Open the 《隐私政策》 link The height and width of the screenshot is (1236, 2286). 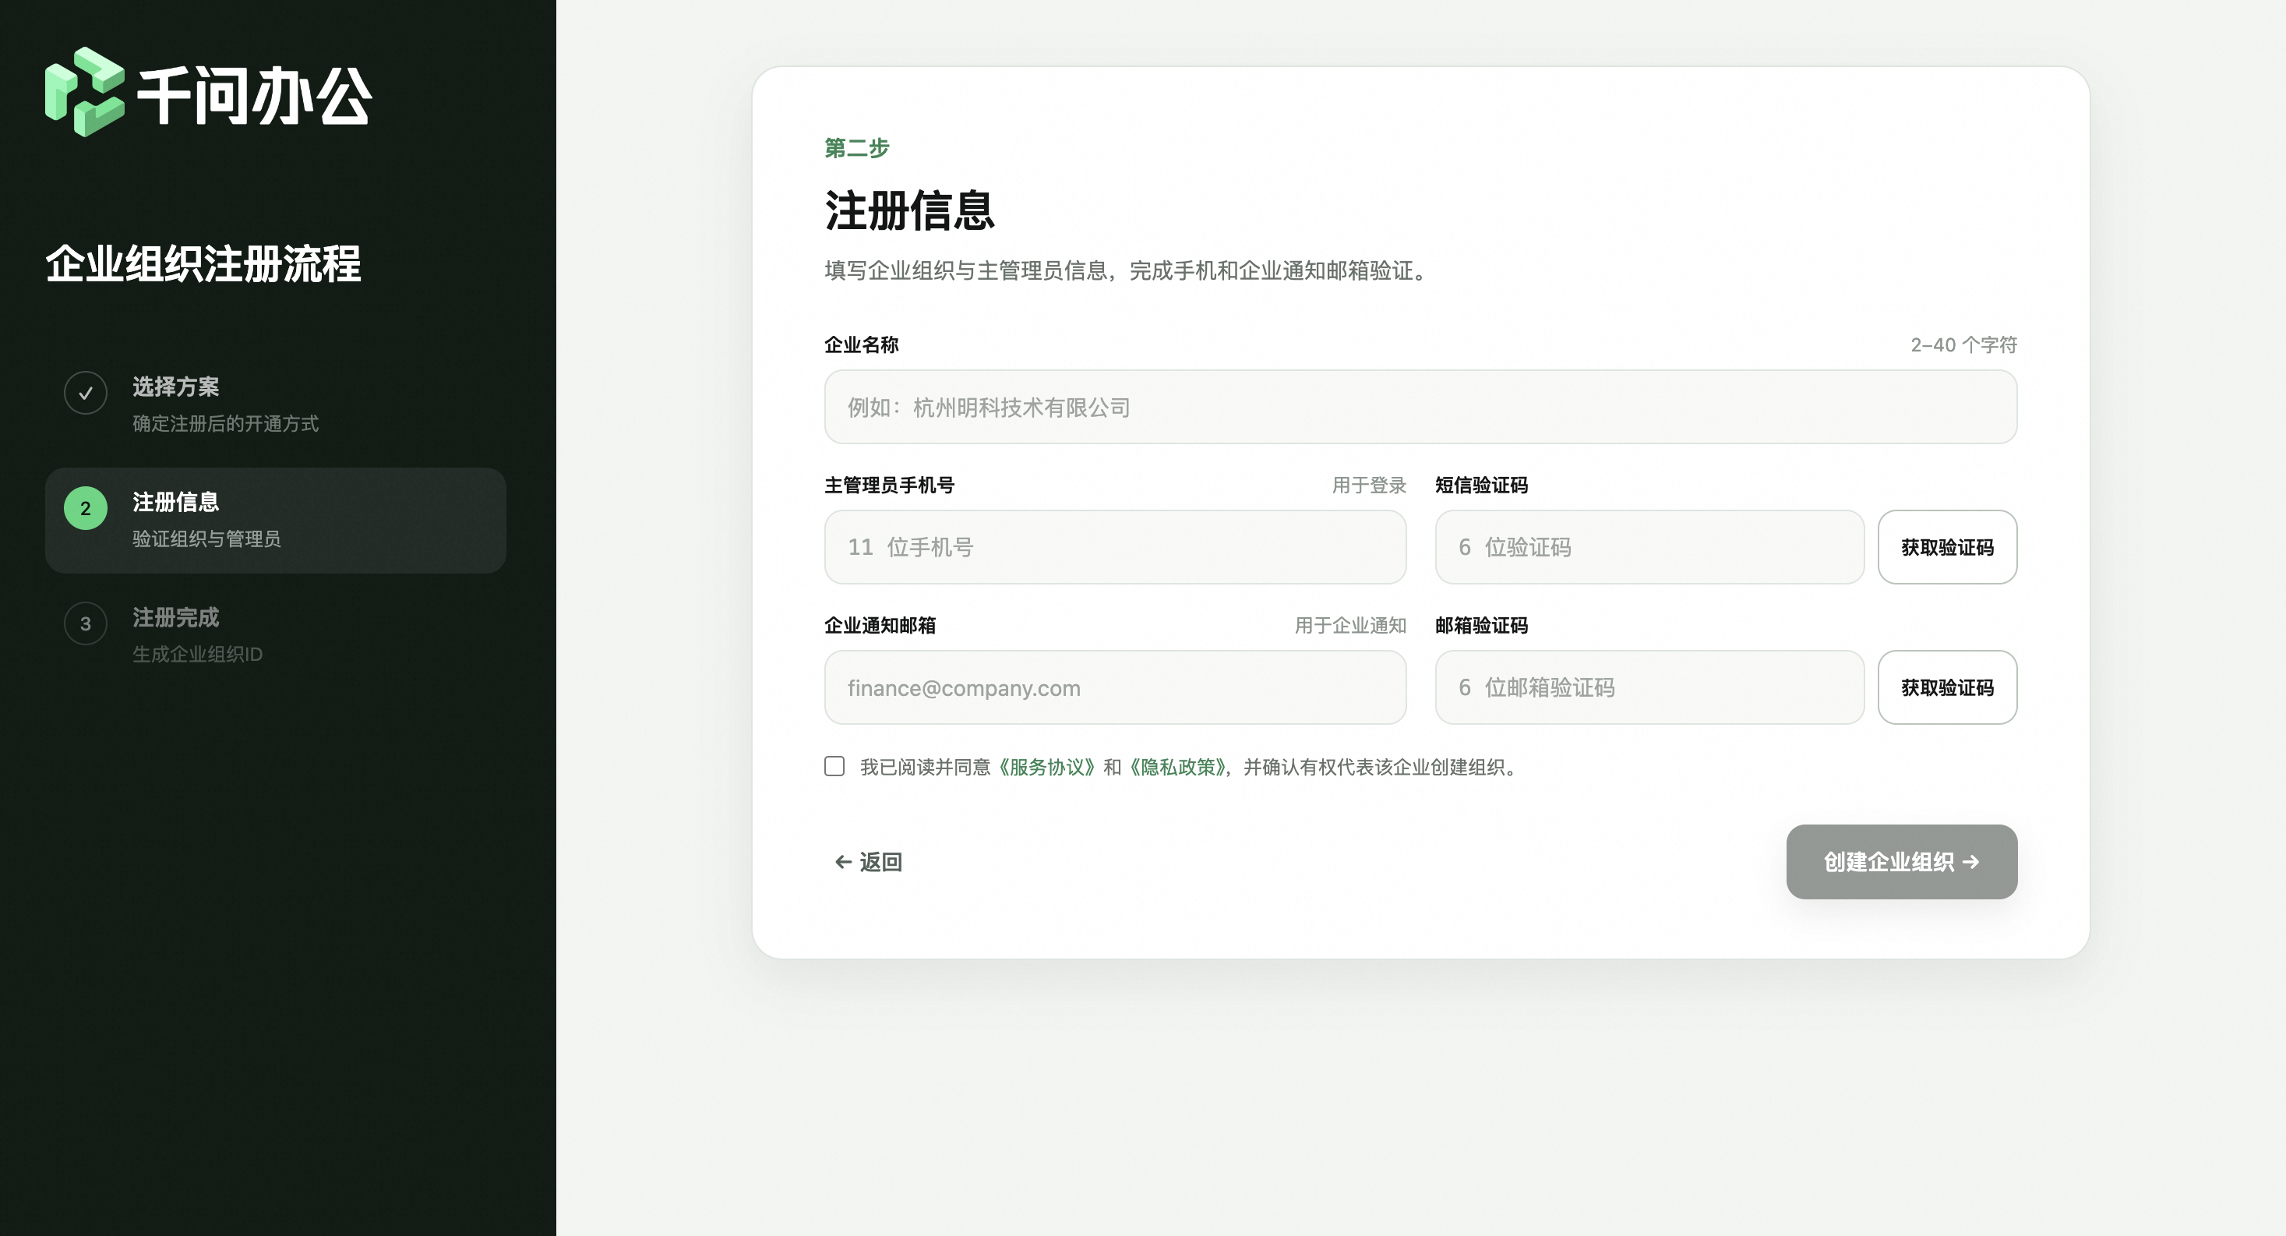click(1179, 767)
